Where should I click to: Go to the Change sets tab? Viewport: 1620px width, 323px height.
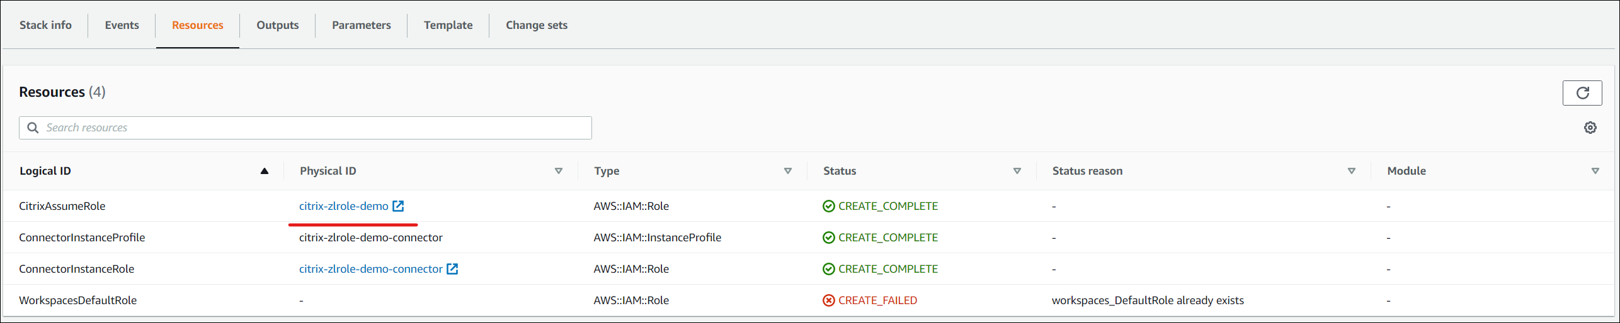coord(536,25)
